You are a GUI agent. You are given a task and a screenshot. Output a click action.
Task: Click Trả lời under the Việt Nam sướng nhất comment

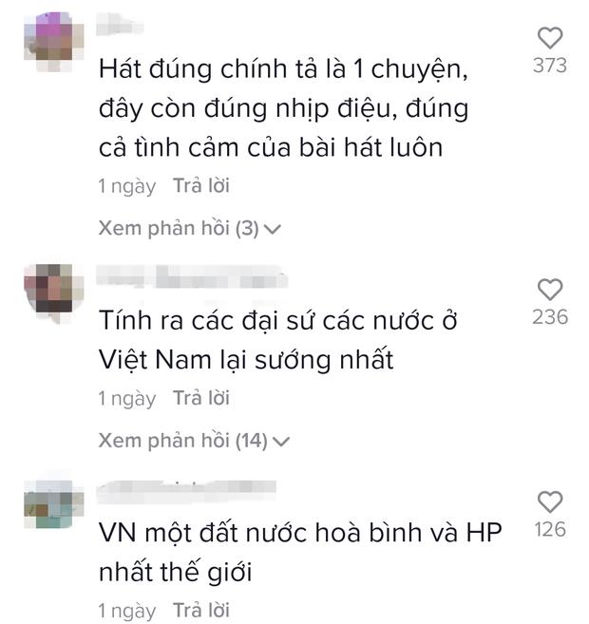click(201, 398)
